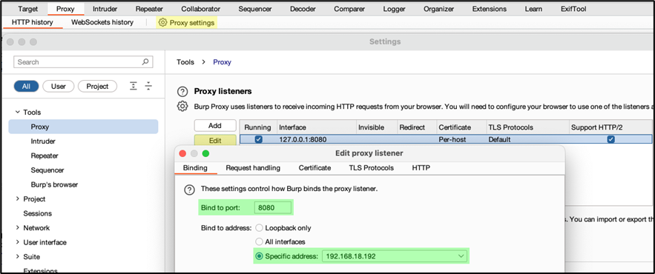The height and width of the screenshot is (274, 655).
Task: Click the TLS Protocols column header
Action: pos(527,127)
